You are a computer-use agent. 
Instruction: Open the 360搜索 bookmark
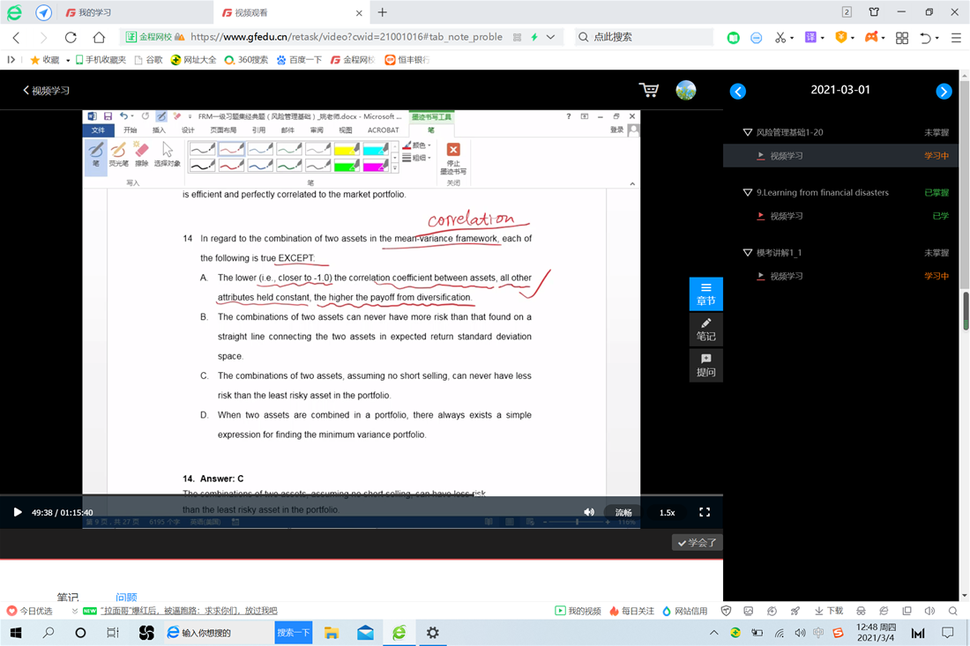point(246,60)
